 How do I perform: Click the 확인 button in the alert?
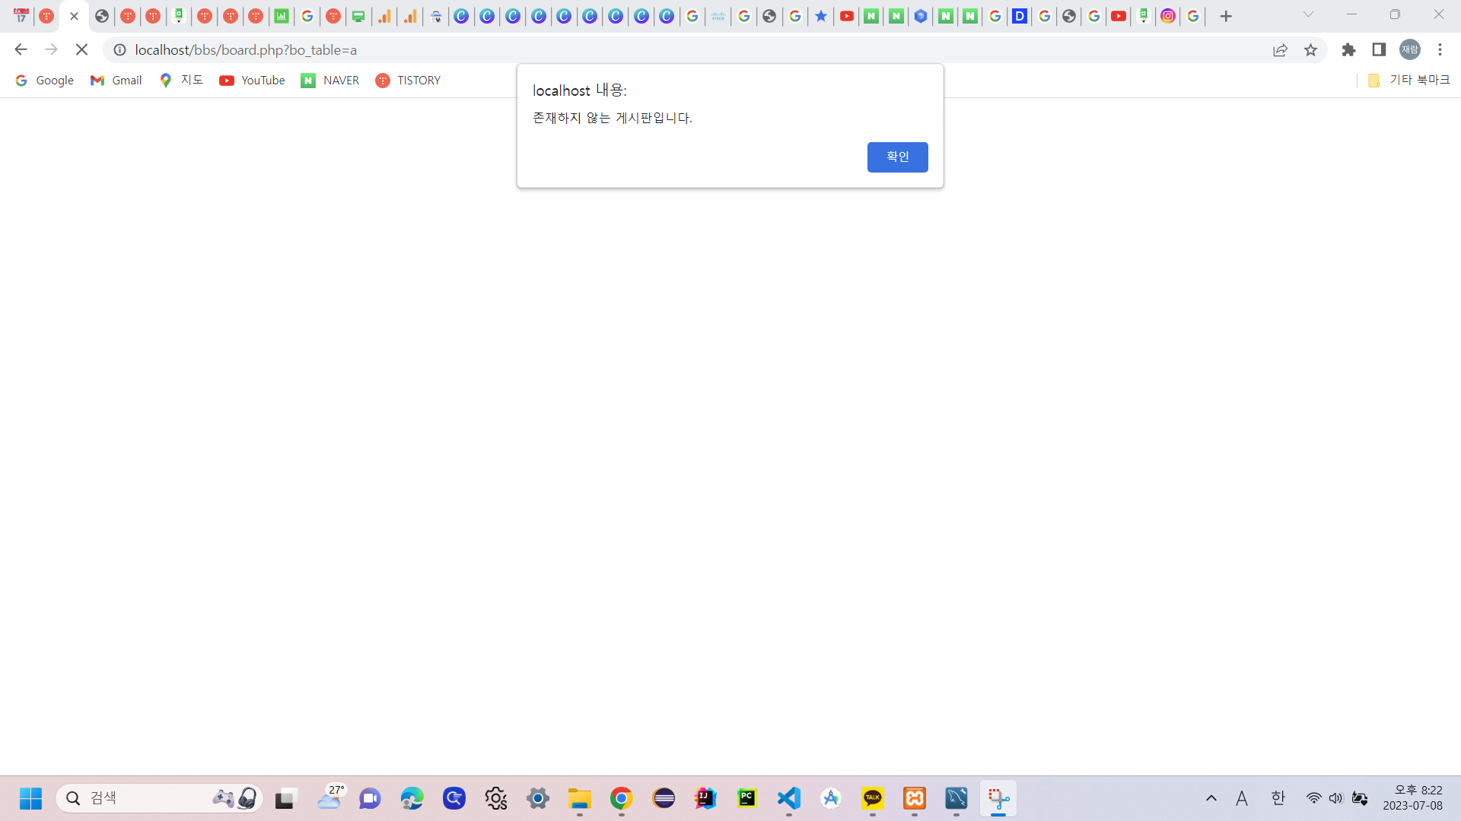pyautogui.click(x=897, y=157)
